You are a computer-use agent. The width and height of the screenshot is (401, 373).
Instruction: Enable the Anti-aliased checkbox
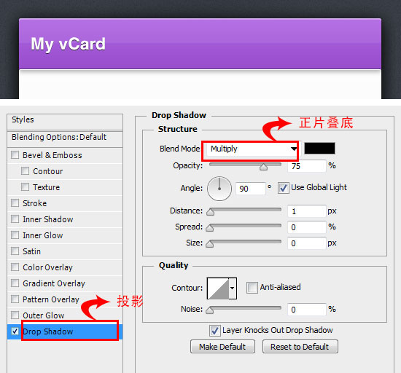coord(252,288)
